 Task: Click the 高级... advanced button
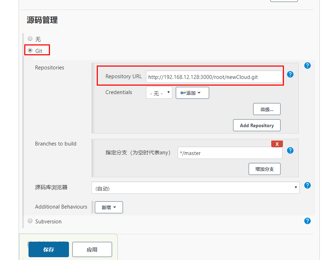[x=267, y=109]
